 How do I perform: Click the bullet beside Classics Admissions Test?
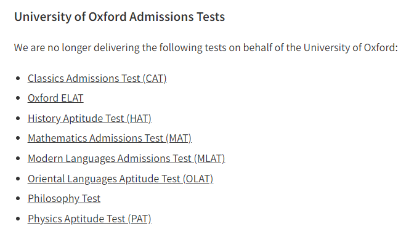pyautogui.click(x=18, y=78)
